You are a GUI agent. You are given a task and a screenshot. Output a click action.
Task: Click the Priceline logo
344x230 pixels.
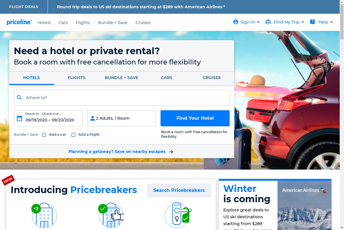[x=19, y=22]
